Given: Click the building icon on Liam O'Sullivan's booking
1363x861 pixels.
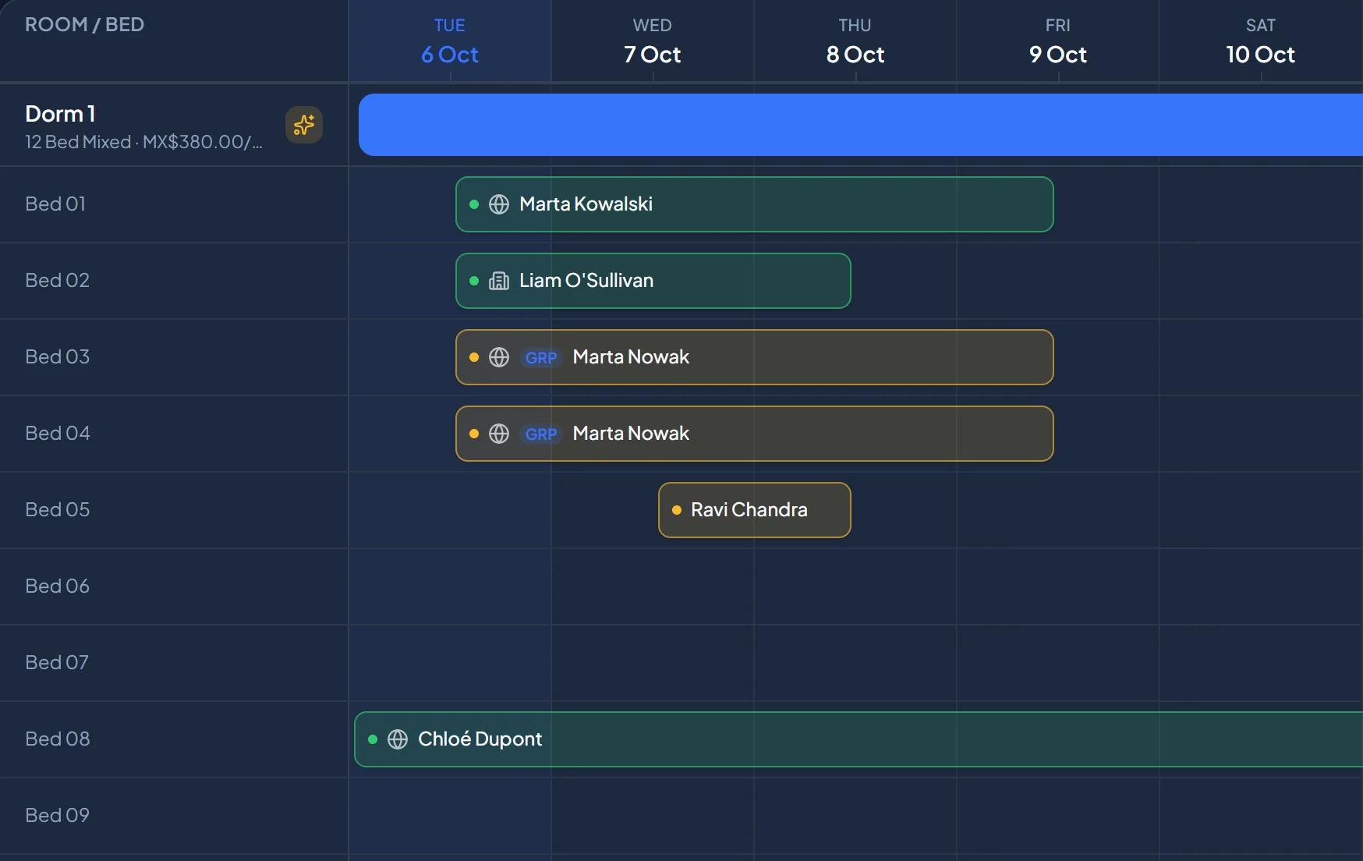Looking at the screenshot, I should pyautogui.click(x=499, y=281).
